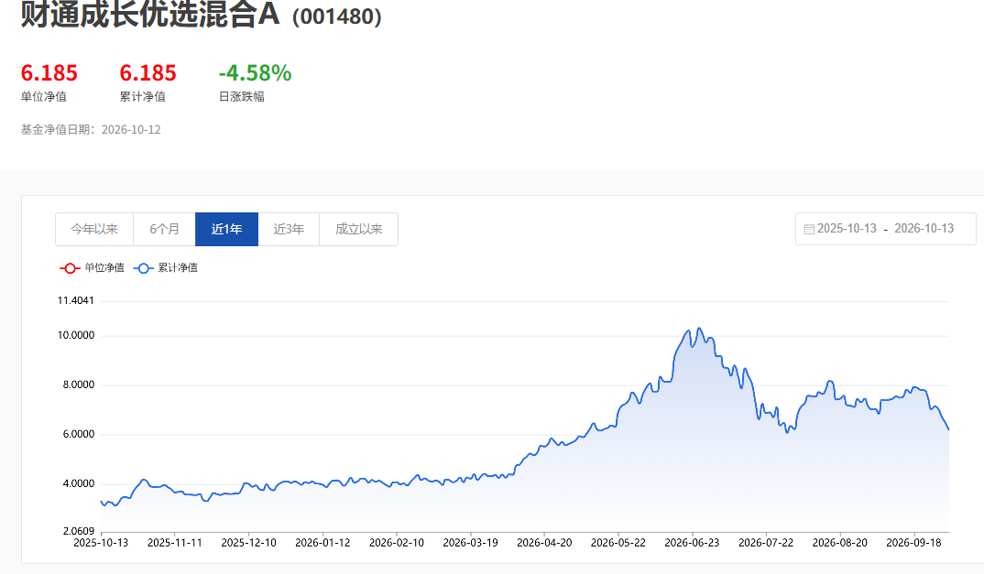The image size is (984, 574).
Task: Click the 6.185 单位净值 value
Action: tap(49, 73)
